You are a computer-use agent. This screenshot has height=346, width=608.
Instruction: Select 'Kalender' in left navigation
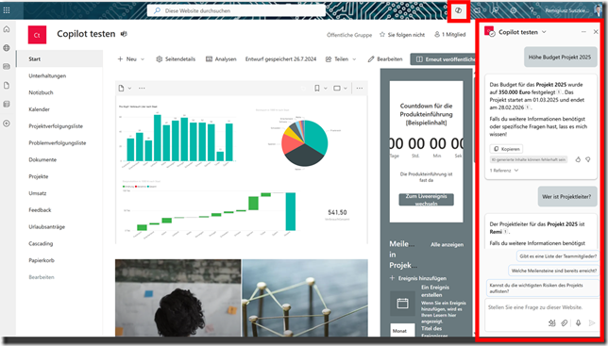(39, 109)
